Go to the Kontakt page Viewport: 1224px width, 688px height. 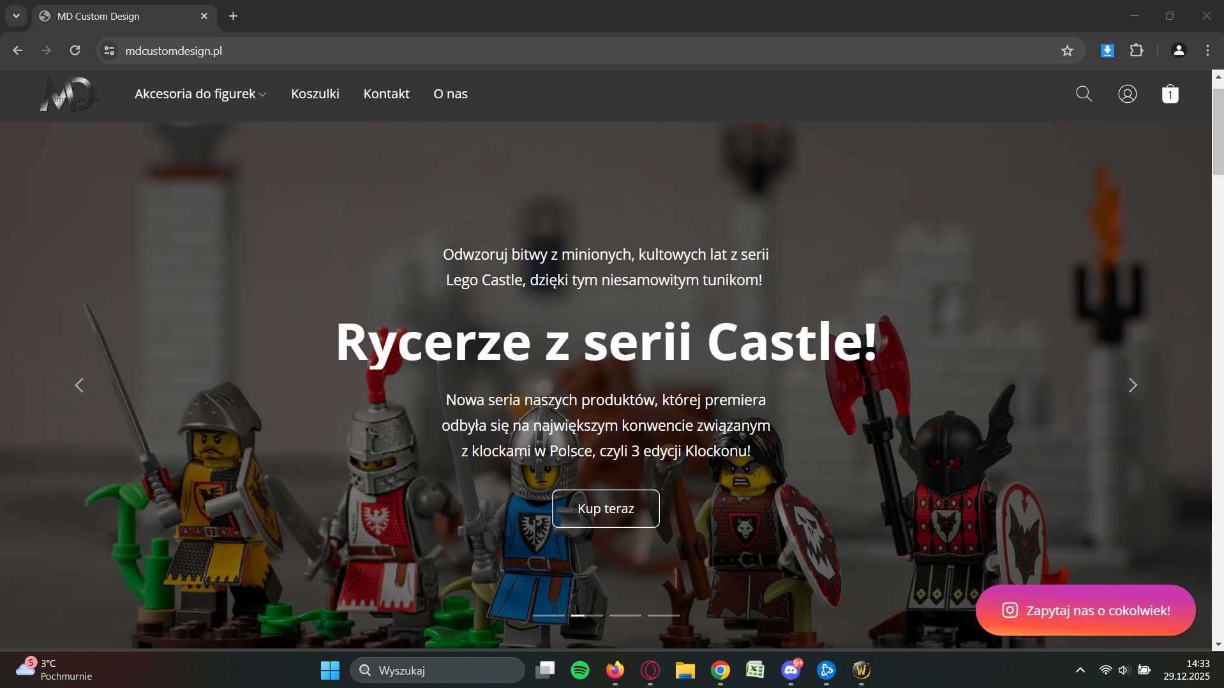pos(387,94)
